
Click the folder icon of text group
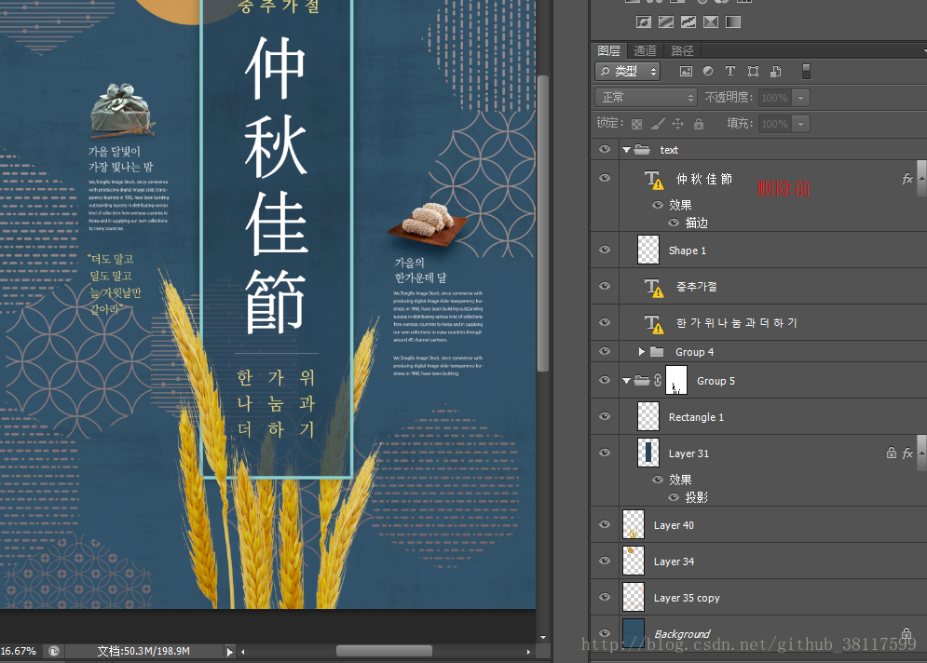pos(642,150)
